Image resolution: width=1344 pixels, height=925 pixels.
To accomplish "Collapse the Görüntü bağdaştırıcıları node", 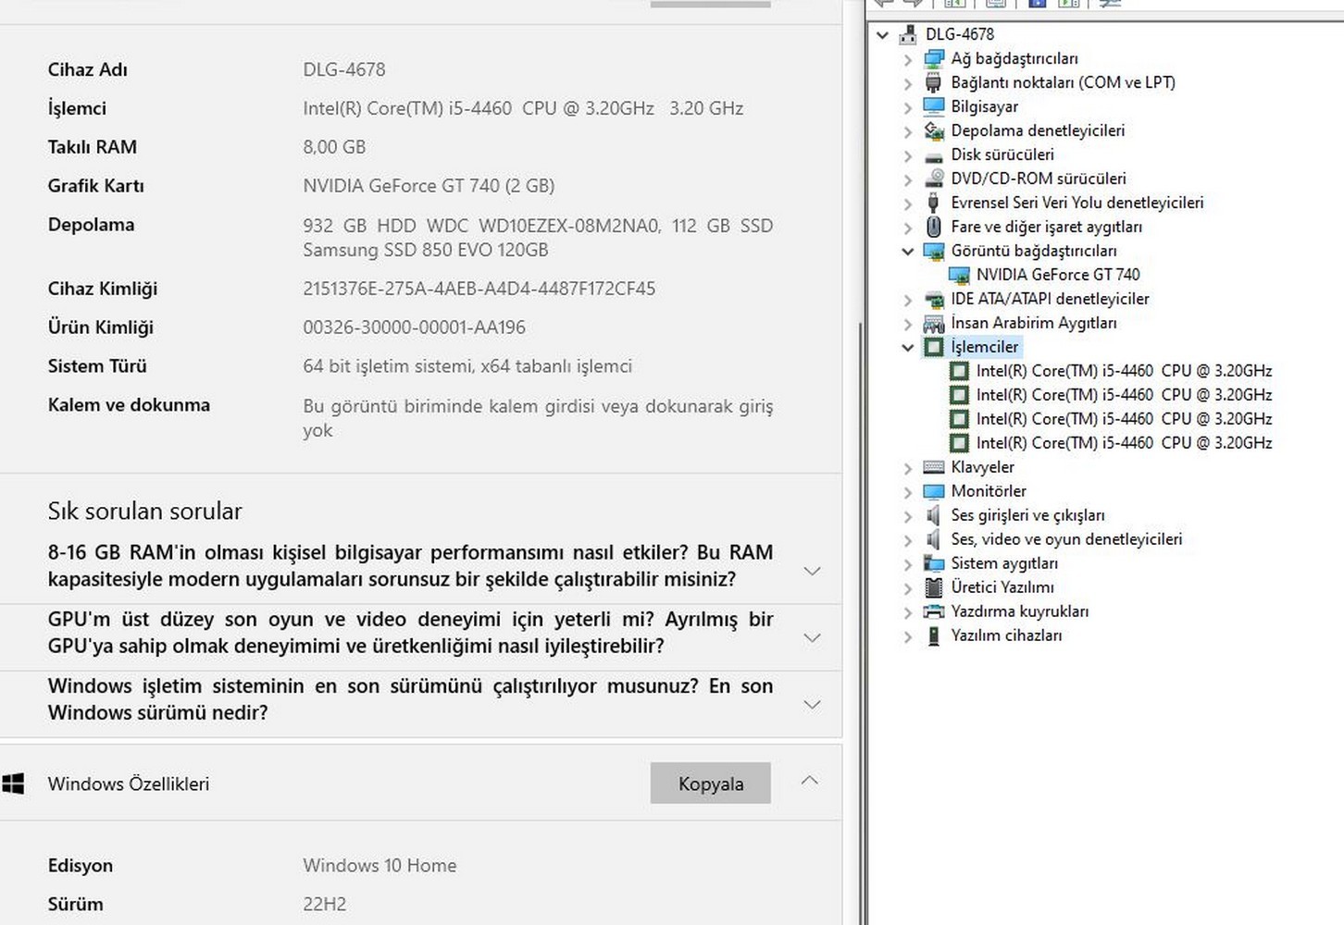I will [x=908, y=252].
